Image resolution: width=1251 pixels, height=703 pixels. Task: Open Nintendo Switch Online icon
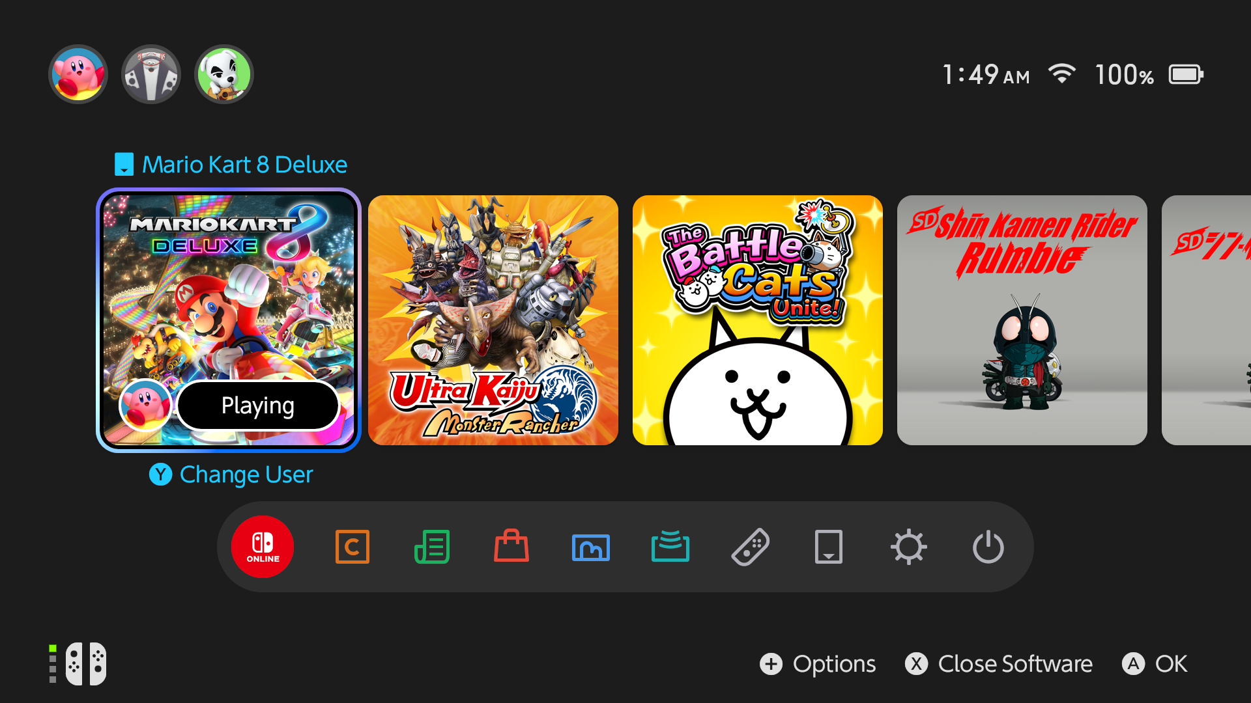263,547
